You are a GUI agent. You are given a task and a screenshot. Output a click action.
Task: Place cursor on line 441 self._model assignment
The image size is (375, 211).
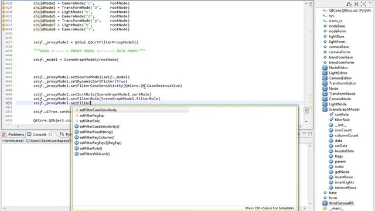click(76, 60)
